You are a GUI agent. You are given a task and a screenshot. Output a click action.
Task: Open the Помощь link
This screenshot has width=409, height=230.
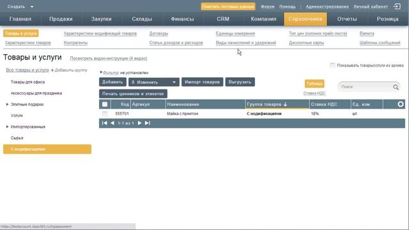pos(288,6)
